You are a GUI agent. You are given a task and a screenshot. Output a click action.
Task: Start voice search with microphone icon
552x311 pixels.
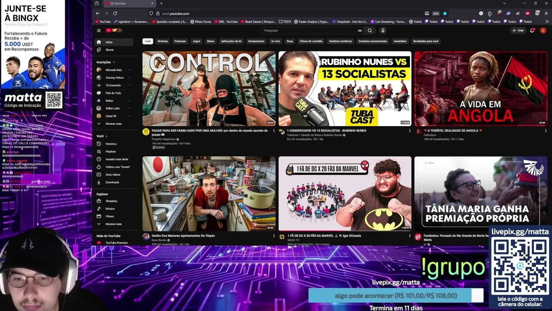(x=383, y=31)
